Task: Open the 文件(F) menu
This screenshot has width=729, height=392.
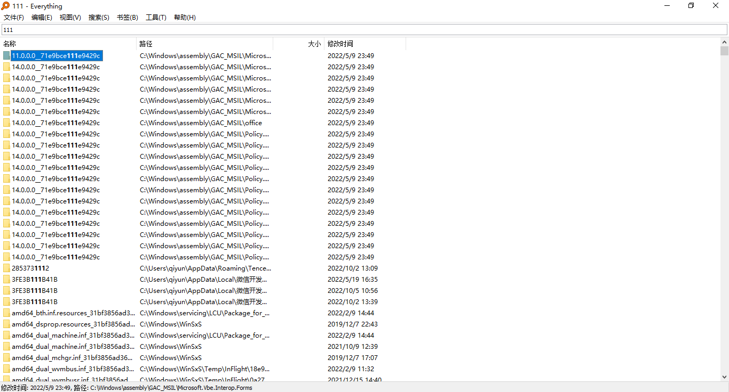Action: click(x=14, y=18)
